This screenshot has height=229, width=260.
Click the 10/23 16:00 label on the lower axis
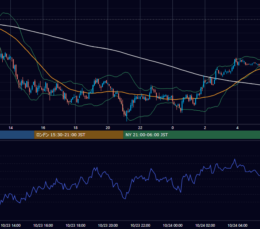coord(43,225)
